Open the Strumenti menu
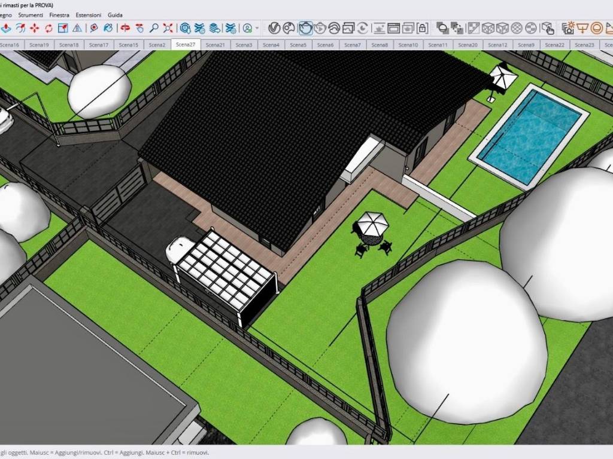Viewport: 613px width, 459px height. coord(31,14)
